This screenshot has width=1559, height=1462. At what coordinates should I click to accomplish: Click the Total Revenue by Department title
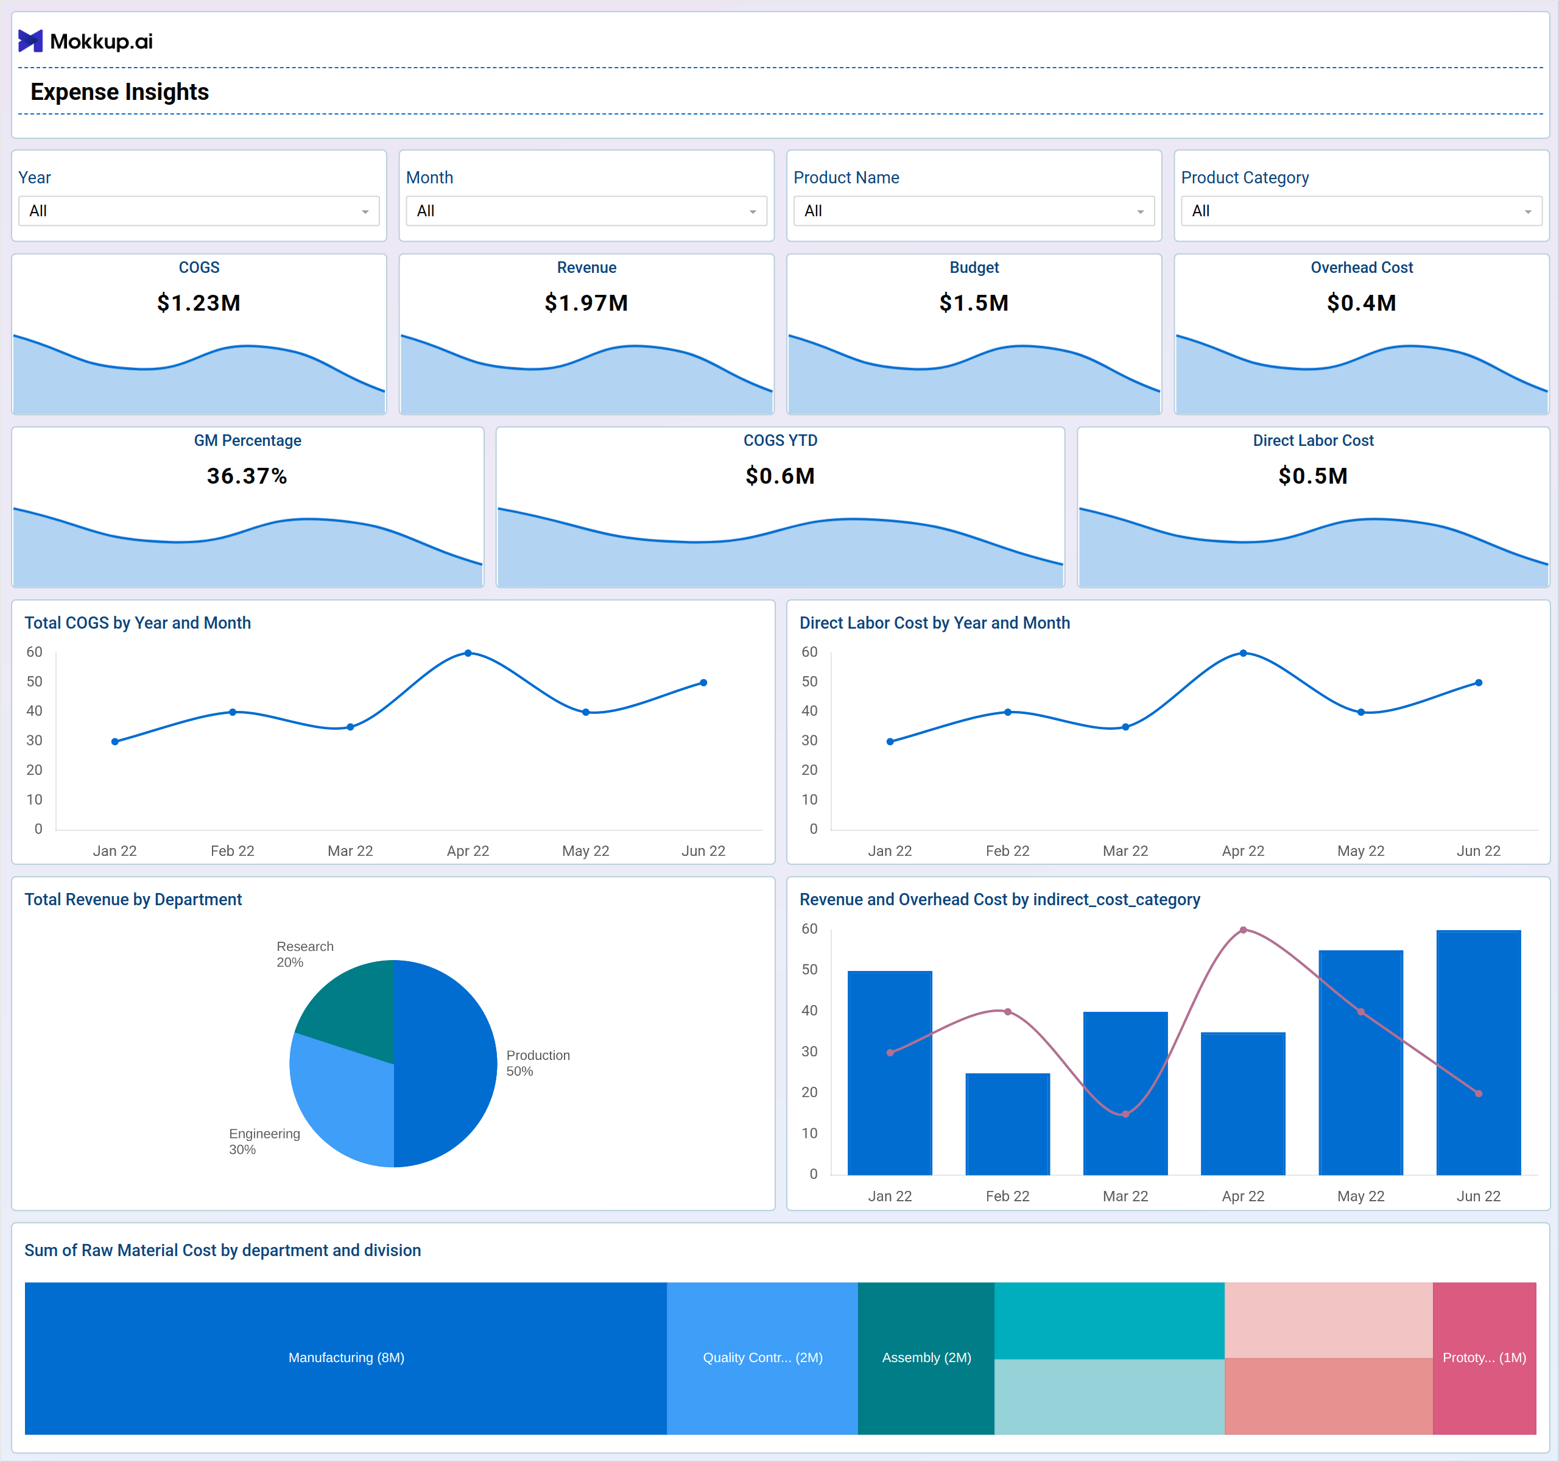[x=133, y=900]
